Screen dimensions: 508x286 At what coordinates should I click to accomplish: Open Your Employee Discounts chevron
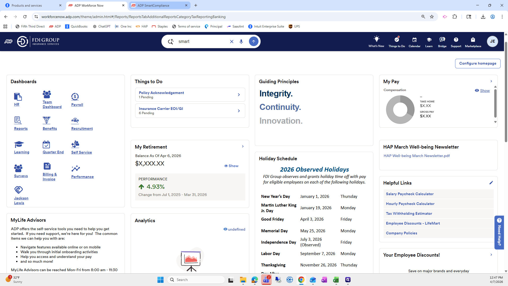click(x=491, y=255)
